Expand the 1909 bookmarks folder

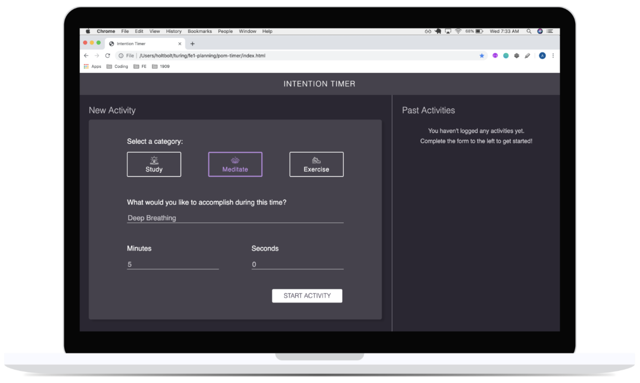[x=161, y=66]
